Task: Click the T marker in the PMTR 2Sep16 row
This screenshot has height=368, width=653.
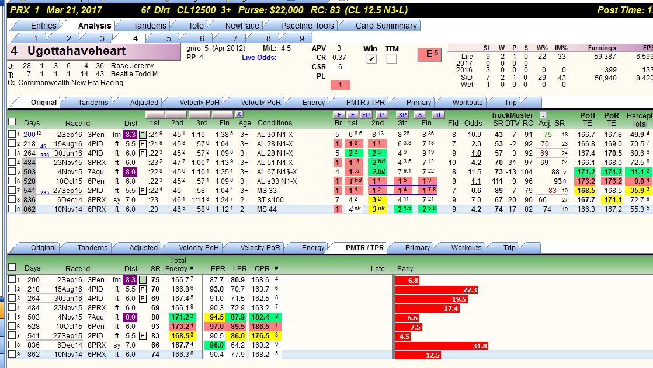Action: (x=143, y=280)
